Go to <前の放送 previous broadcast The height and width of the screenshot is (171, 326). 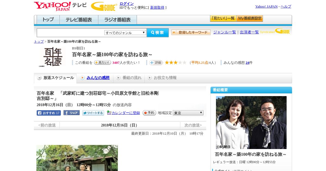[47, 125]
